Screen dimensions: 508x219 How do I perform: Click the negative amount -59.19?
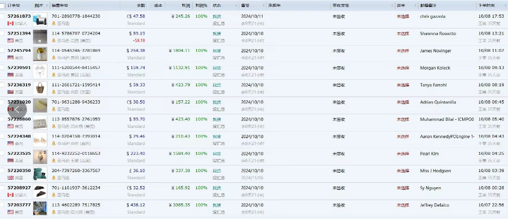tap(139, 41)
